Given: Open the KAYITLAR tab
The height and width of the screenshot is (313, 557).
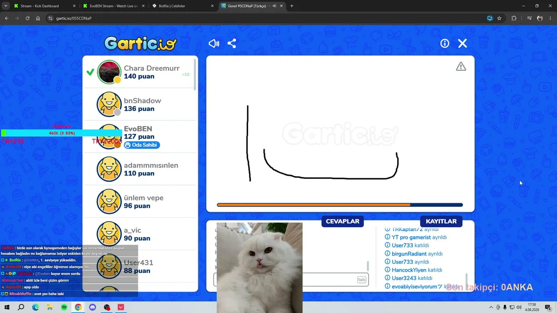Looking at the screenshot, I should [441, 221].
